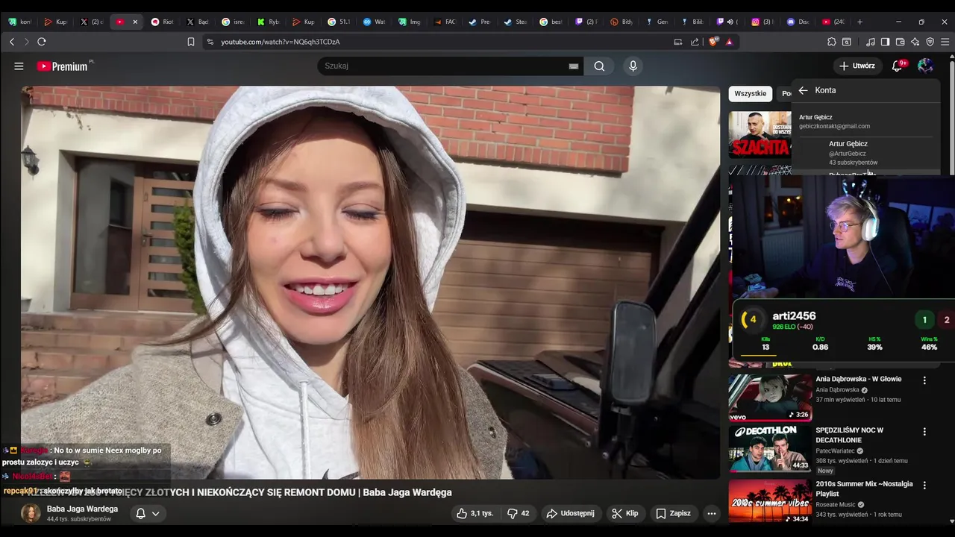Like the video with 3,1 tys. likes
955x537 pixels.
coord(475,513)
